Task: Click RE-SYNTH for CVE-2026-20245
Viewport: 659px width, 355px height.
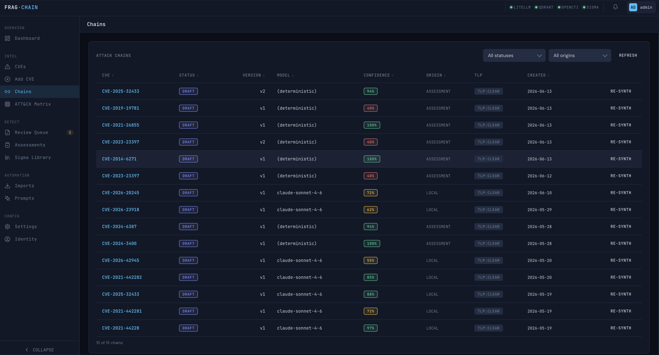Action: click(x=621, y=193)
